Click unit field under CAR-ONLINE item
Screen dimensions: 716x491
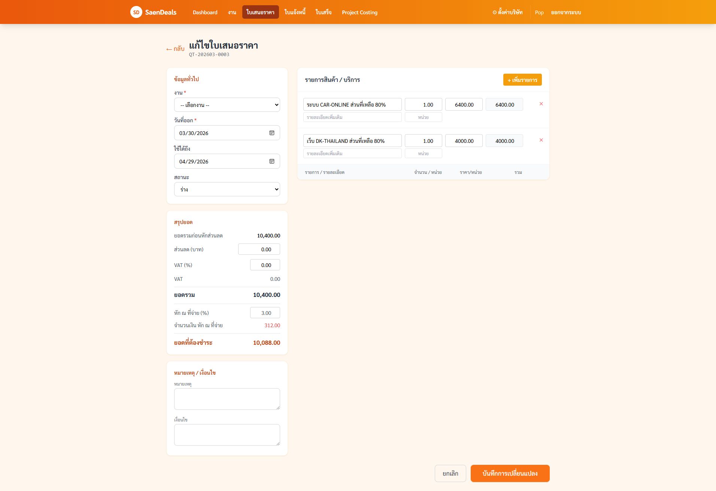point(424,117)
